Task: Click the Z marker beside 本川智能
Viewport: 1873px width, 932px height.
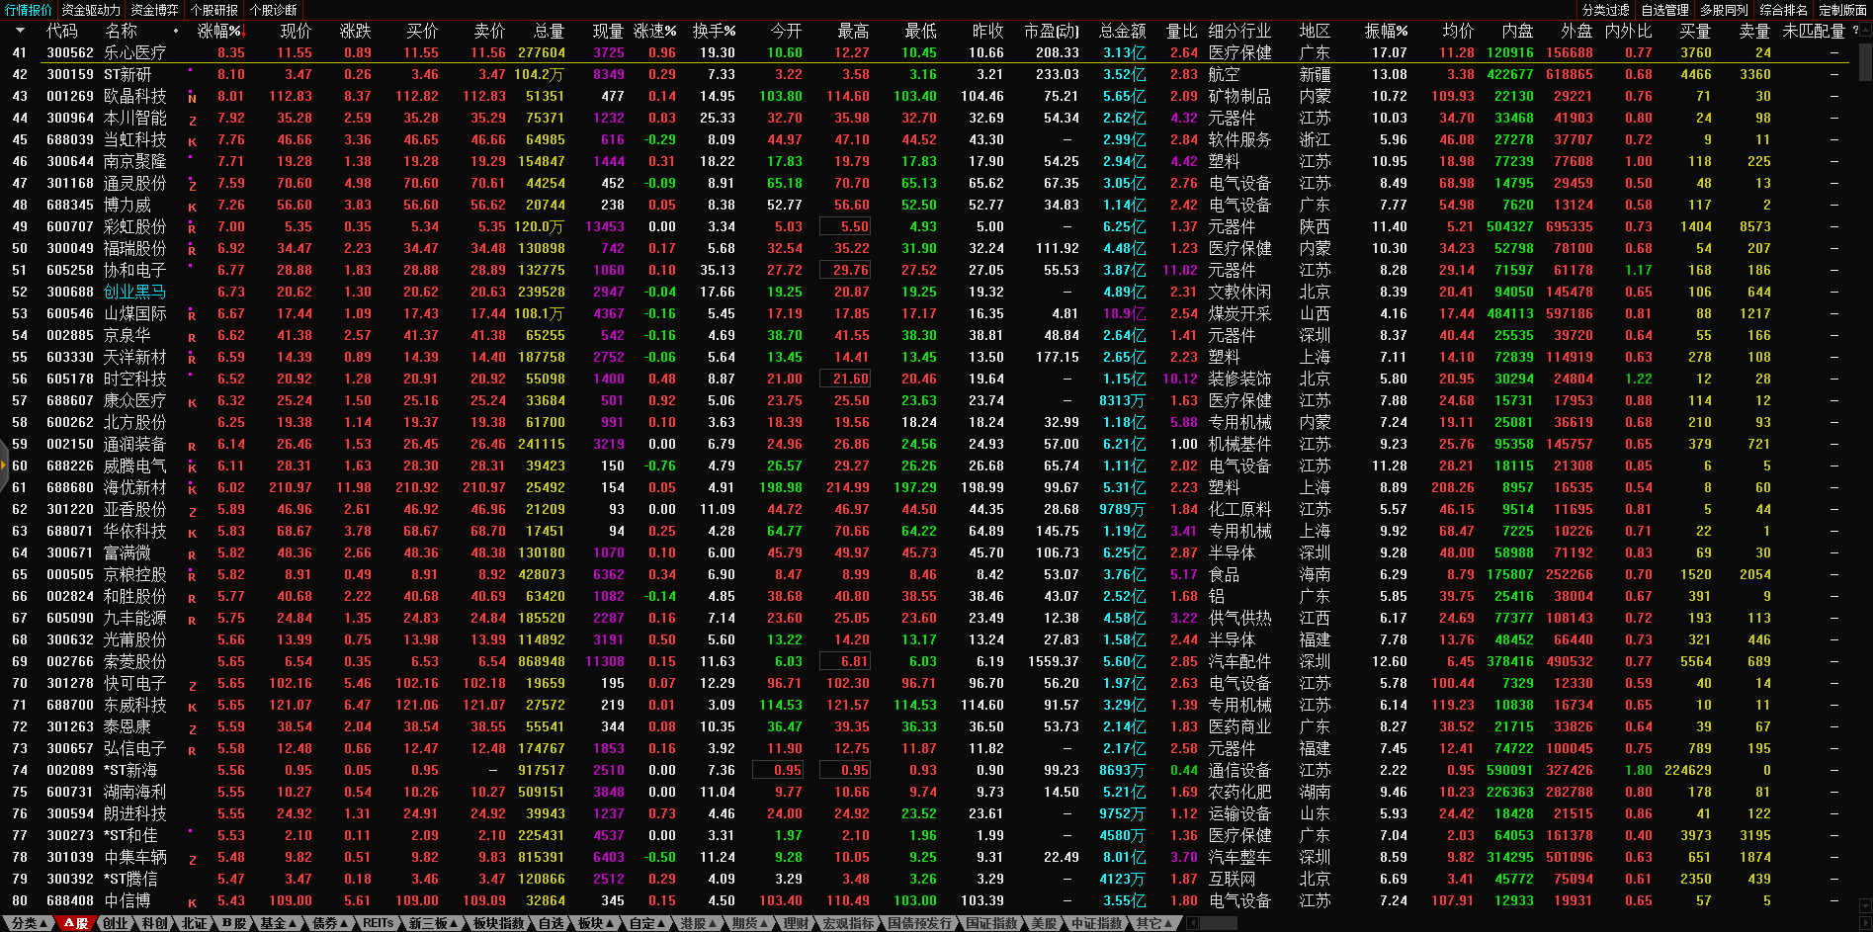Action: 192,120
